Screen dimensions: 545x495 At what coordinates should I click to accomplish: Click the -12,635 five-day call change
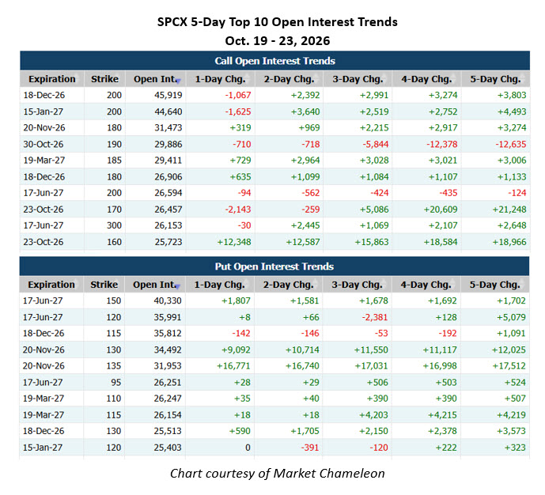tap(511, 144)
